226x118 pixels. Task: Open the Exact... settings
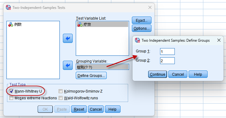click(x=142, y=20)
